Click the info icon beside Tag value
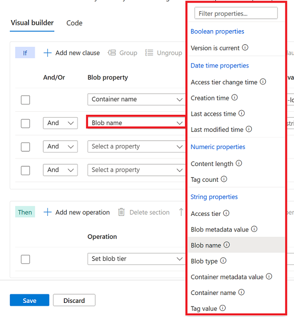 [223, 308]
